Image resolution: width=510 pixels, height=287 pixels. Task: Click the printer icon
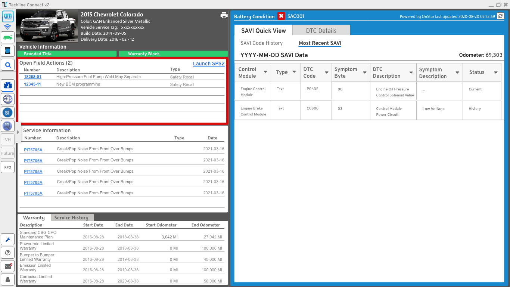click(x=224, y=15)
